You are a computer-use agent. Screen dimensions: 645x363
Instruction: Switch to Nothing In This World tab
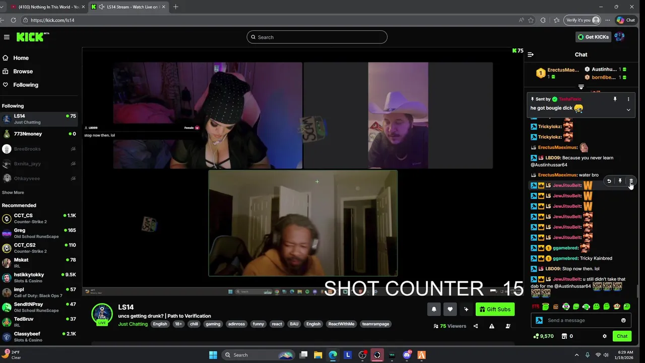pyautogui.click(x=48, y=7)
